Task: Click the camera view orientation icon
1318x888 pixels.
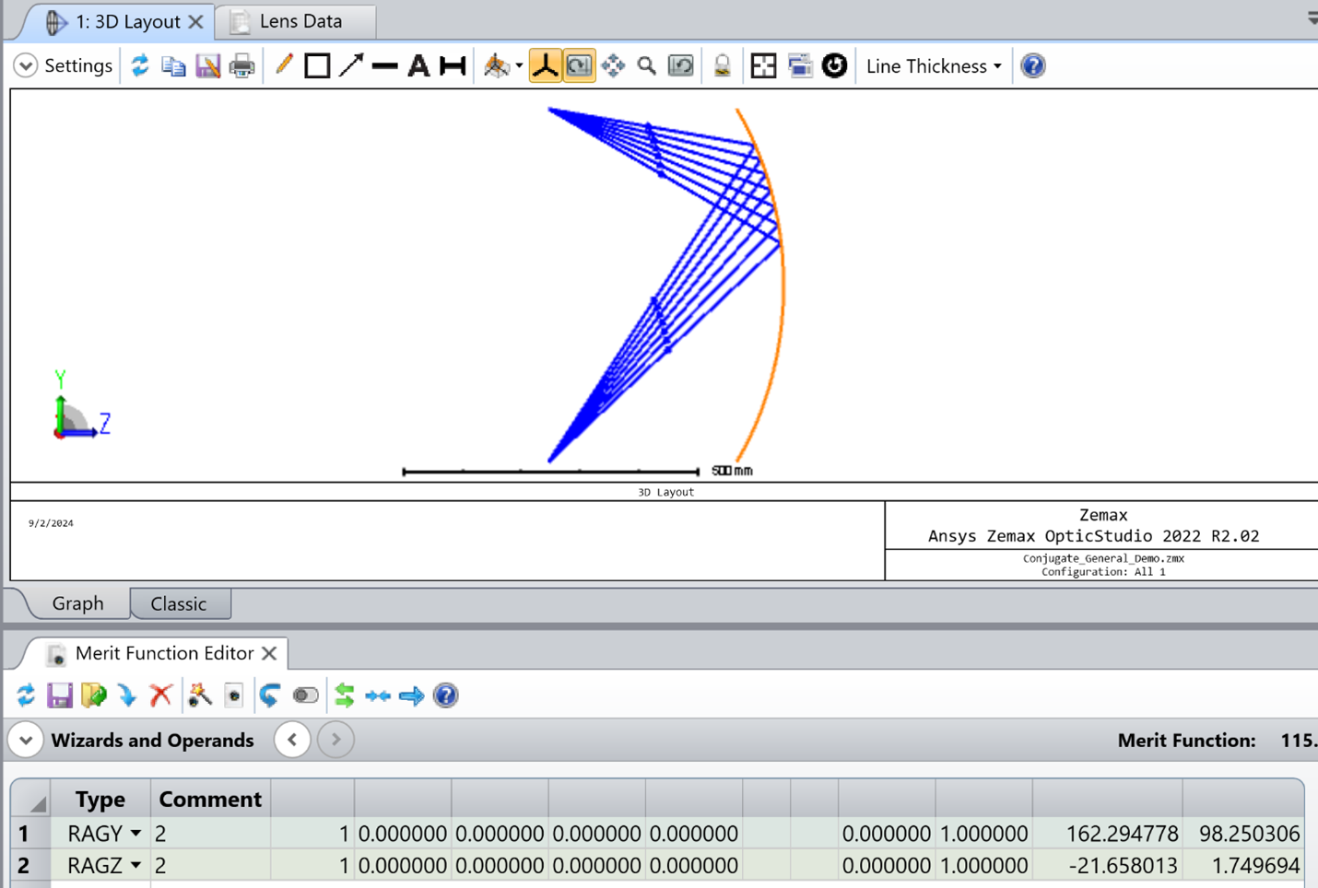Action: click(496, 65)
